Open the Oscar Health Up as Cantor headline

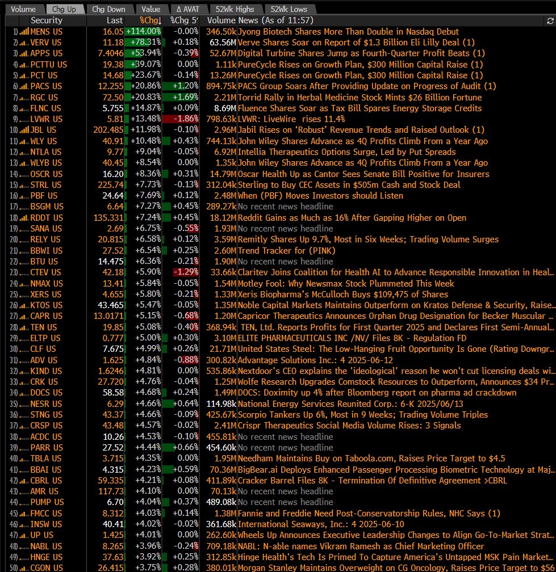click(x=363, y=174)
